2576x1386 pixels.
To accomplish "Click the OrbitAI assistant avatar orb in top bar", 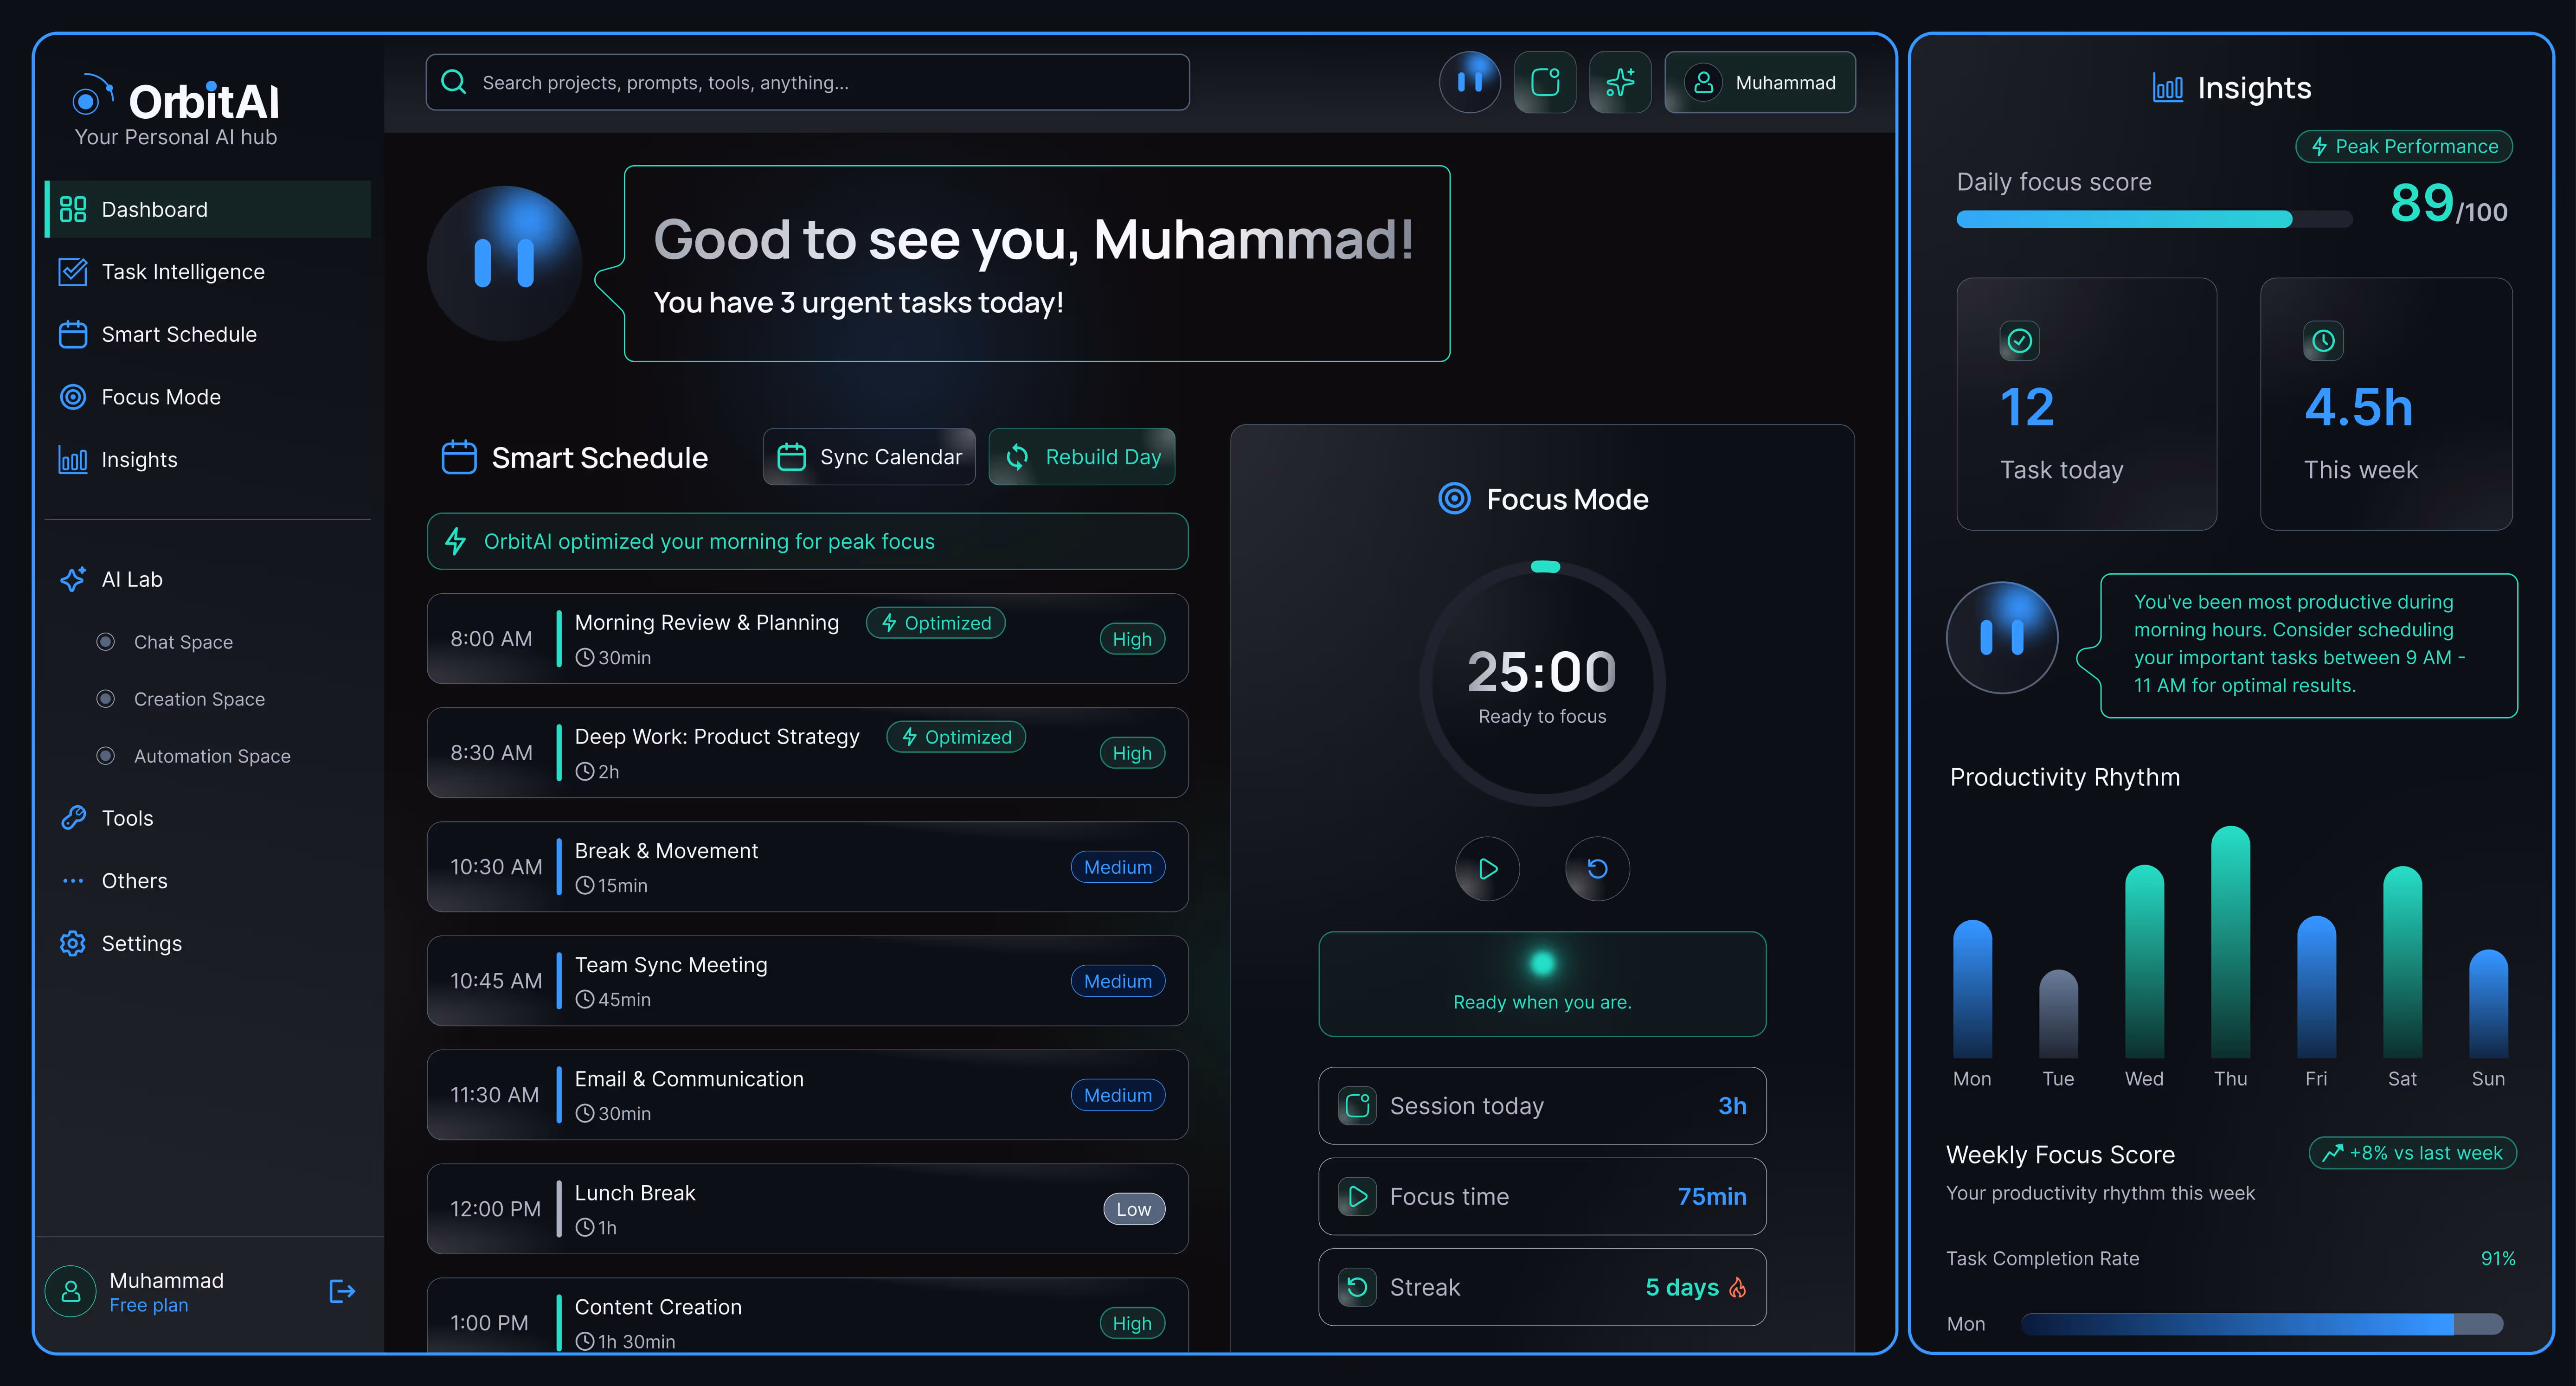I will tap(1470, 82).
